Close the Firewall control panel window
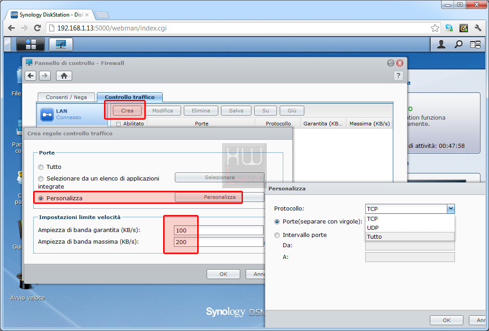 coord(400,63)
